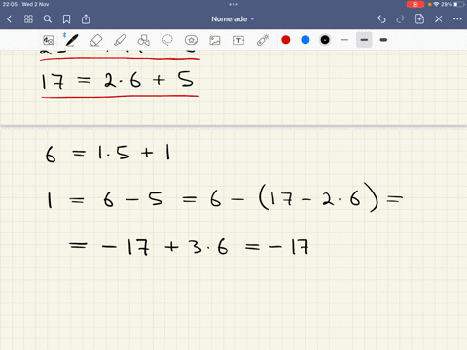Image resolution: width=467 pixels, height=350 pixels.
Task: Select the Highlighter tool
Action: [x=120, y=40]
